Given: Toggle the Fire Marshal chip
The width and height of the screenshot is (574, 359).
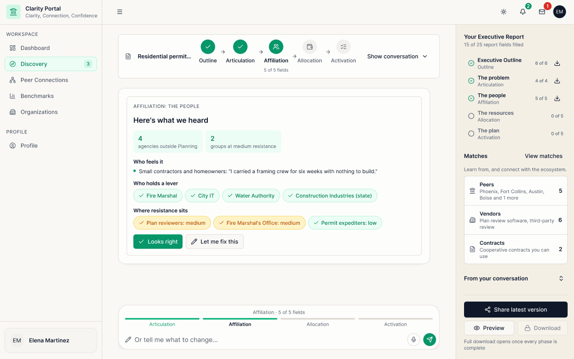Looking at the screenshot, I should coord(158,196).
